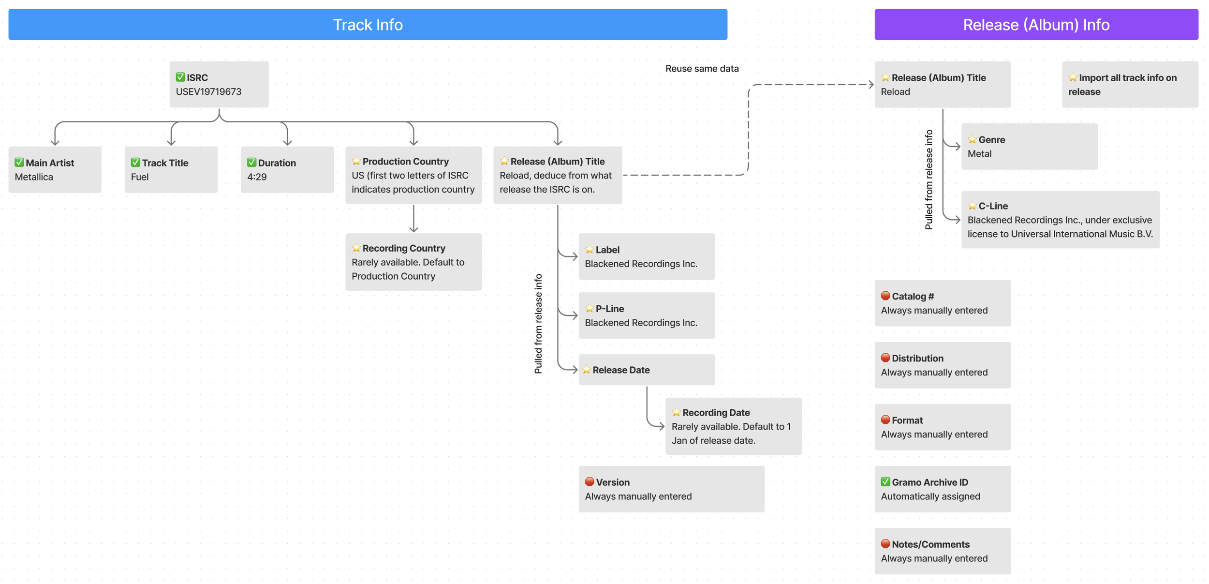This screenshot has width=1209, height=584.
Task: Click 'Always manually entered' under Catalog #
Action: [934, 310]
